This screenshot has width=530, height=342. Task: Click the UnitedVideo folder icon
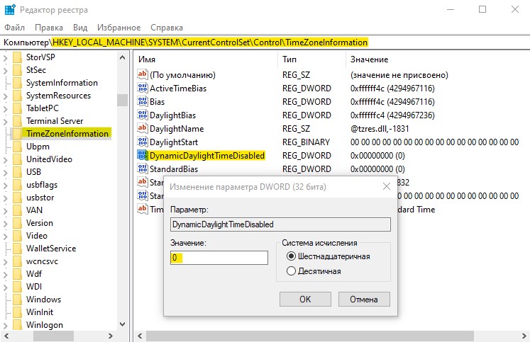pyautogui.click(x=17, y=159)
